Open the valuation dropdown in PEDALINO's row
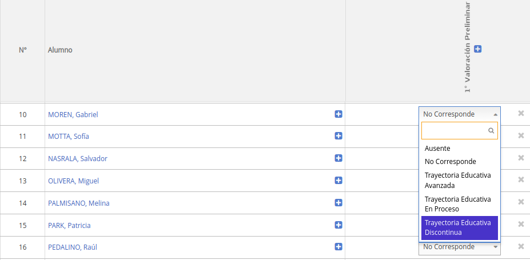Image resolution: width=530 pixels, height=260 pixels. (x=459, y=247)
